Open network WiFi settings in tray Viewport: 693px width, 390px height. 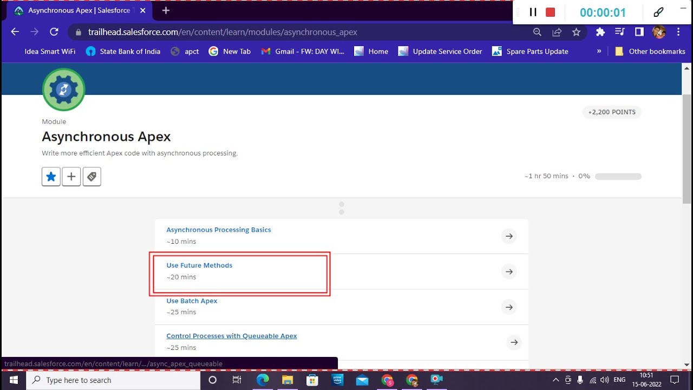pos(593,380)
